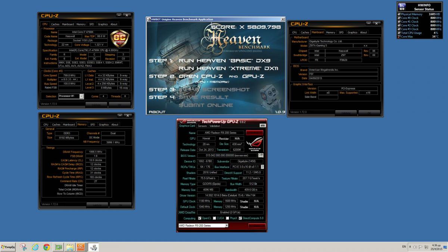The image size is (448, 252).
Task: Open About tab in the CPU-Z processor window
Action: 114,24
